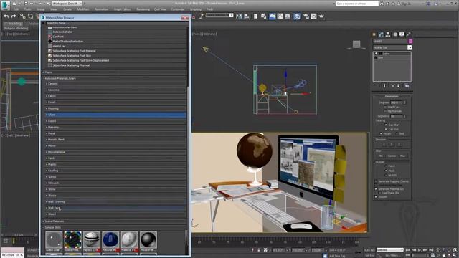Viewport: 459px width, 258px height.
Task: Open the Modify command panel tab
Action: [381, 34]
